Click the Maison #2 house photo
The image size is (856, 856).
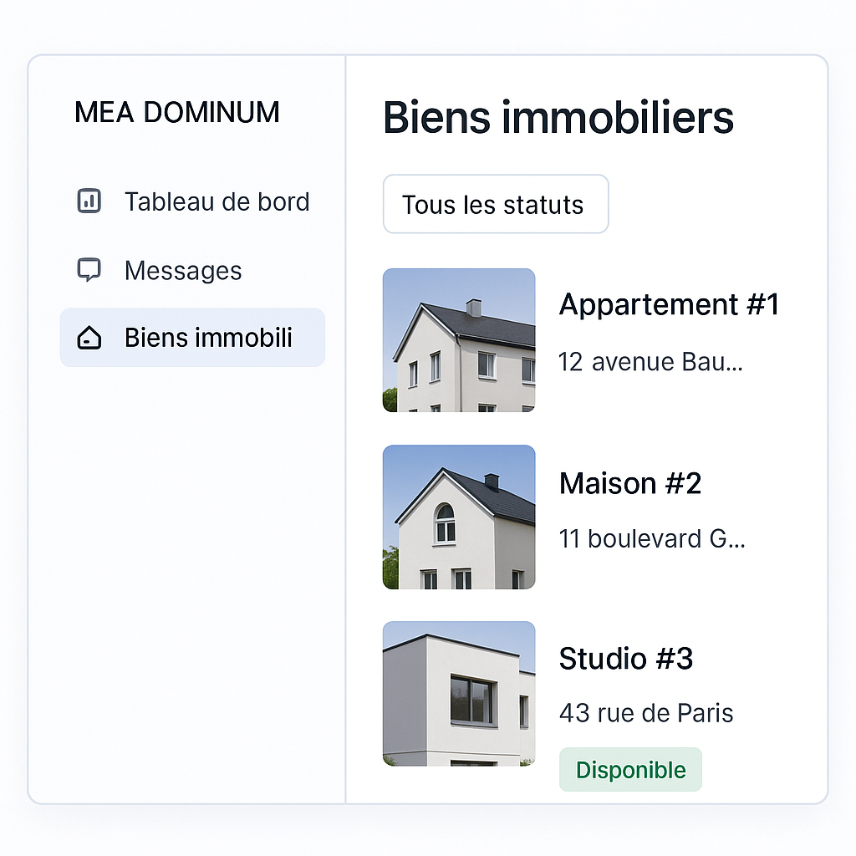(459, 517)
